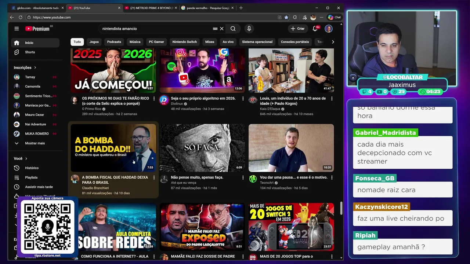Image resolution: width=470 pixels, height=264 pixels.
Task: Click the browser address bar URL
Action: pos(51,17)
